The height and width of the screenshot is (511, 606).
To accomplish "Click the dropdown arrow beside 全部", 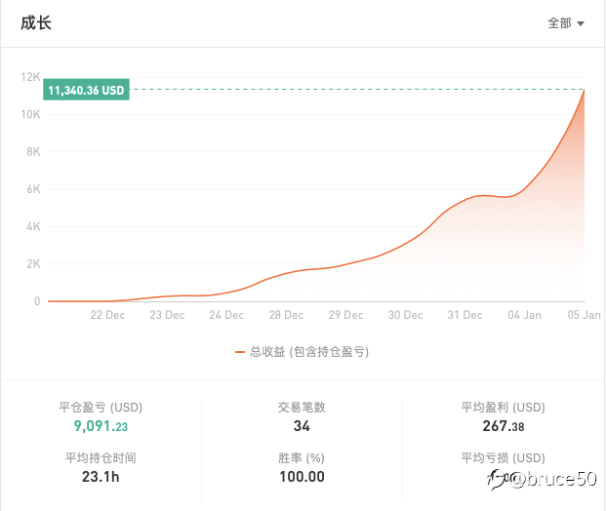I will 580,24.
